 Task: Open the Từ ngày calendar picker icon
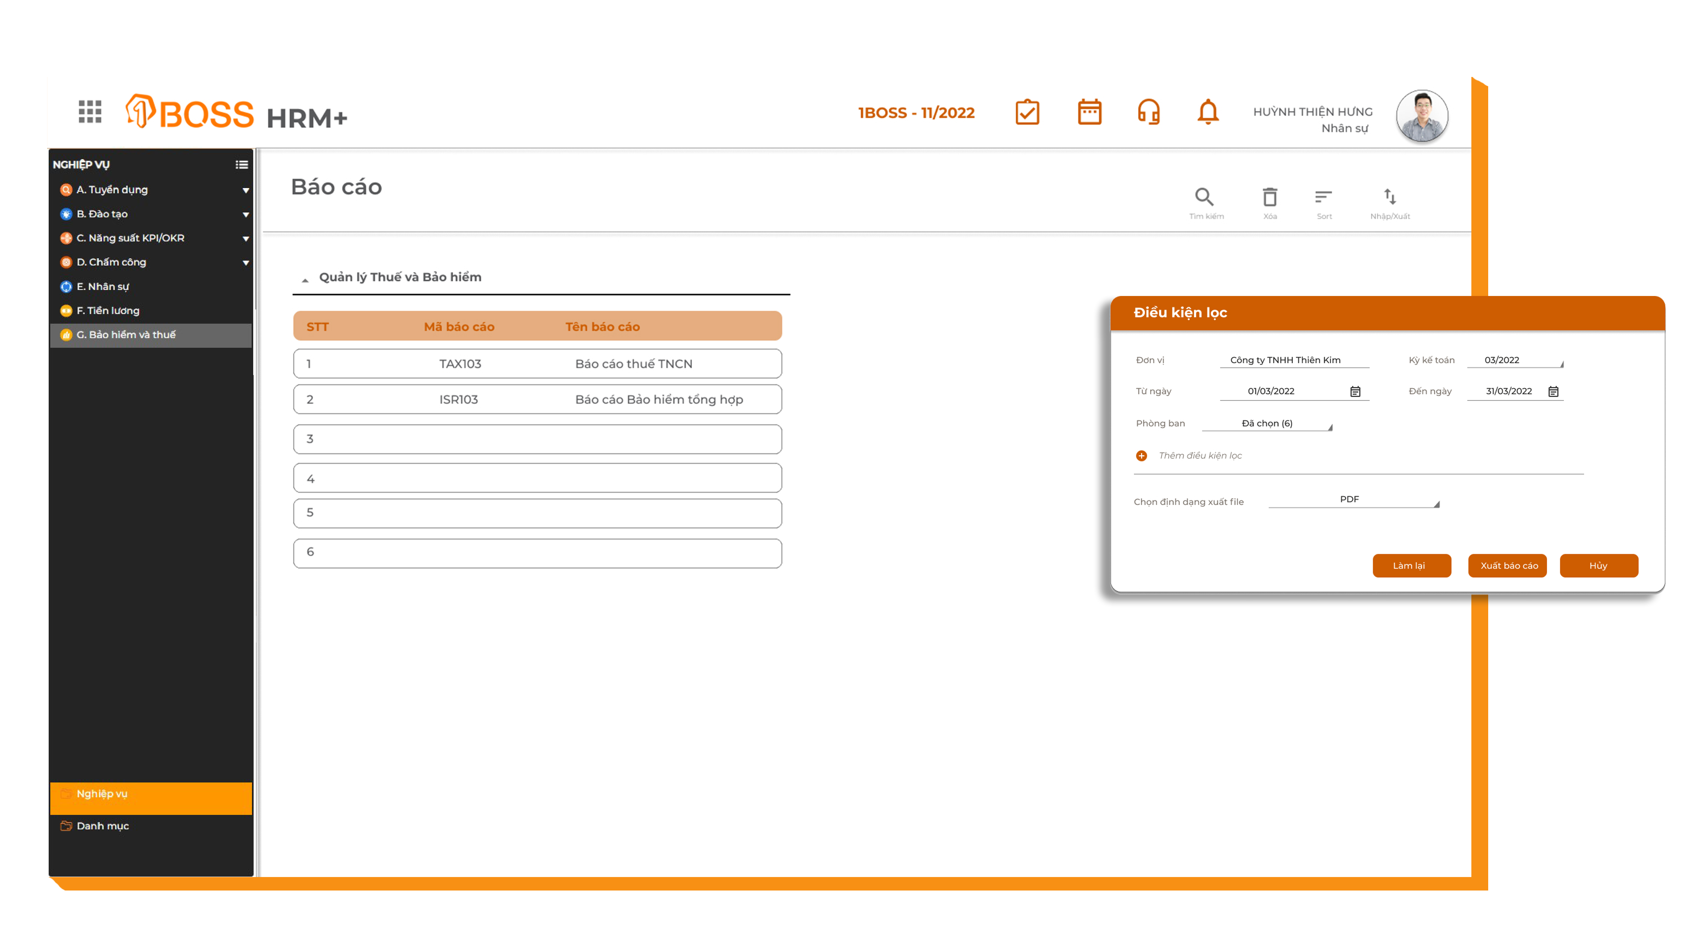(x=1355, y=392)
